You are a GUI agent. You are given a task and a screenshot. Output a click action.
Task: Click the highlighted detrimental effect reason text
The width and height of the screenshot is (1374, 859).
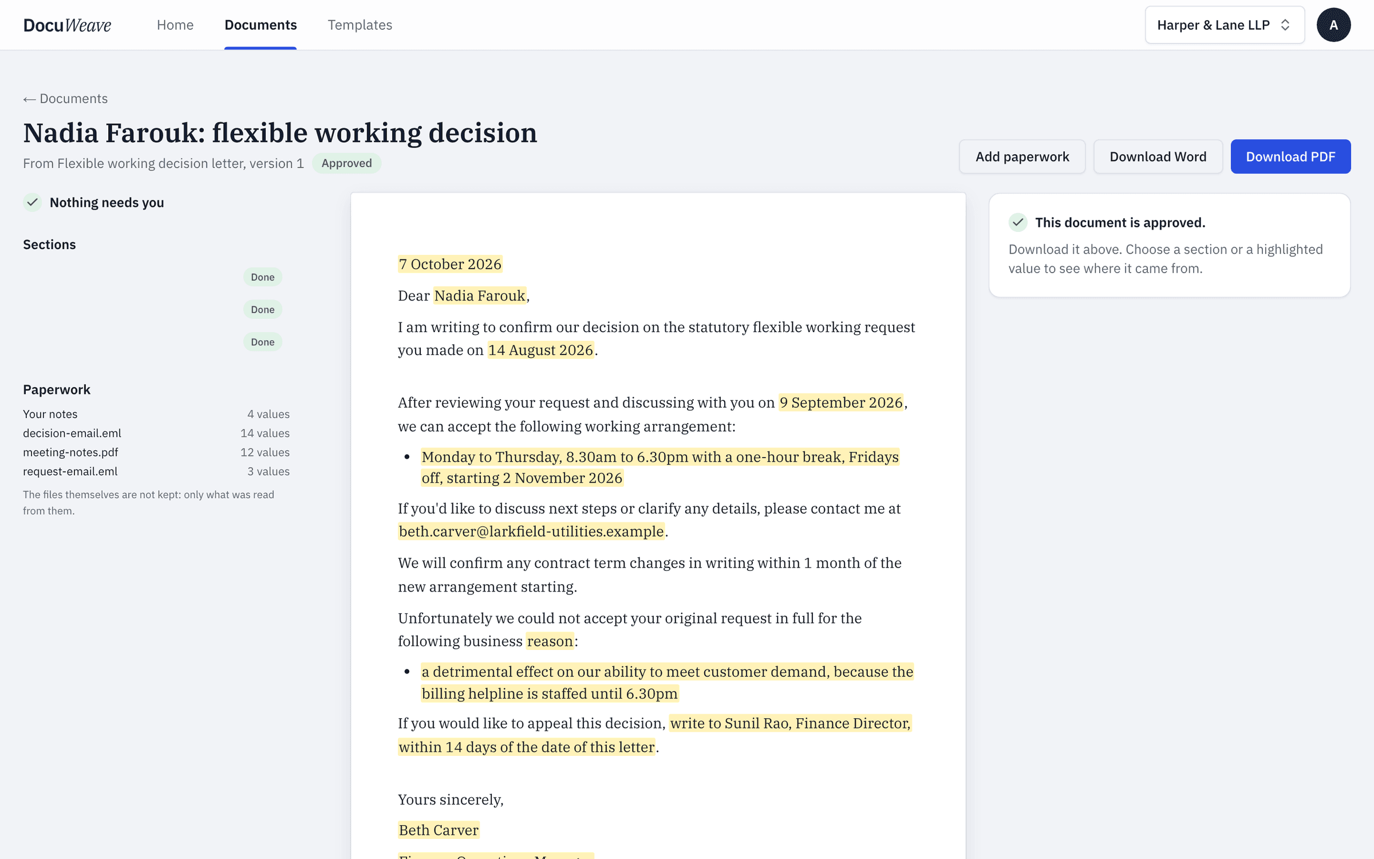[667, 683]
